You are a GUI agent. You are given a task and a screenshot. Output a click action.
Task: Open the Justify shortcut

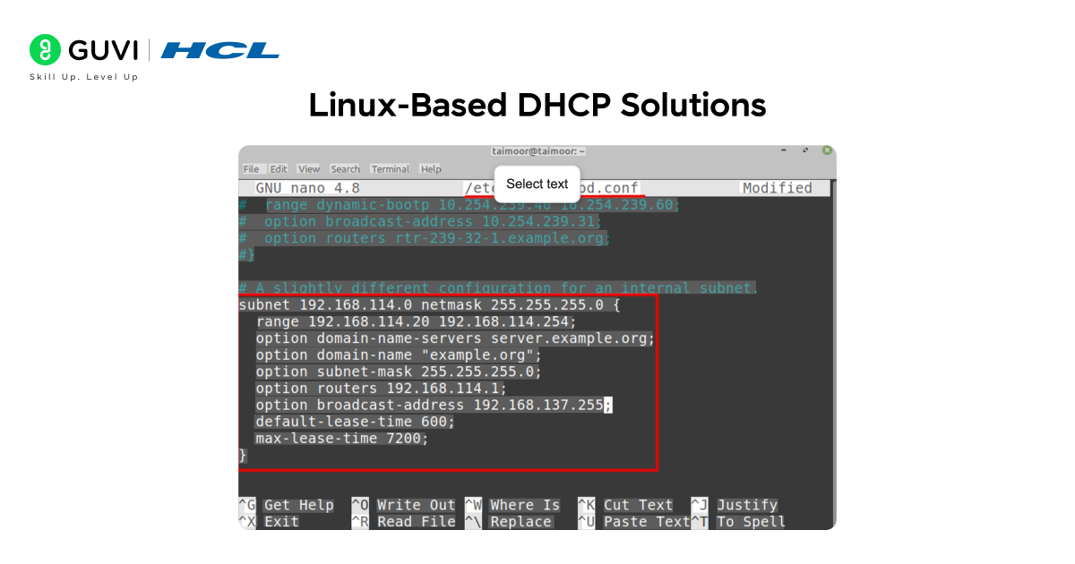click(746, 504)
